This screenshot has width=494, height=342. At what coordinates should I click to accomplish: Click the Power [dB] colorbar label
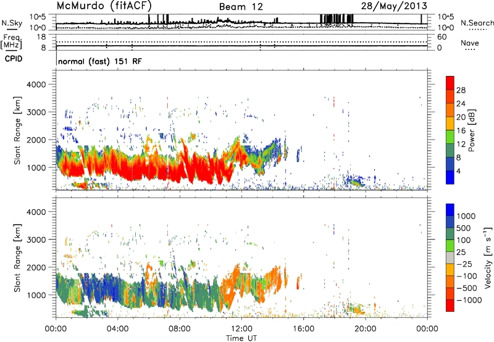coord(471,130)
